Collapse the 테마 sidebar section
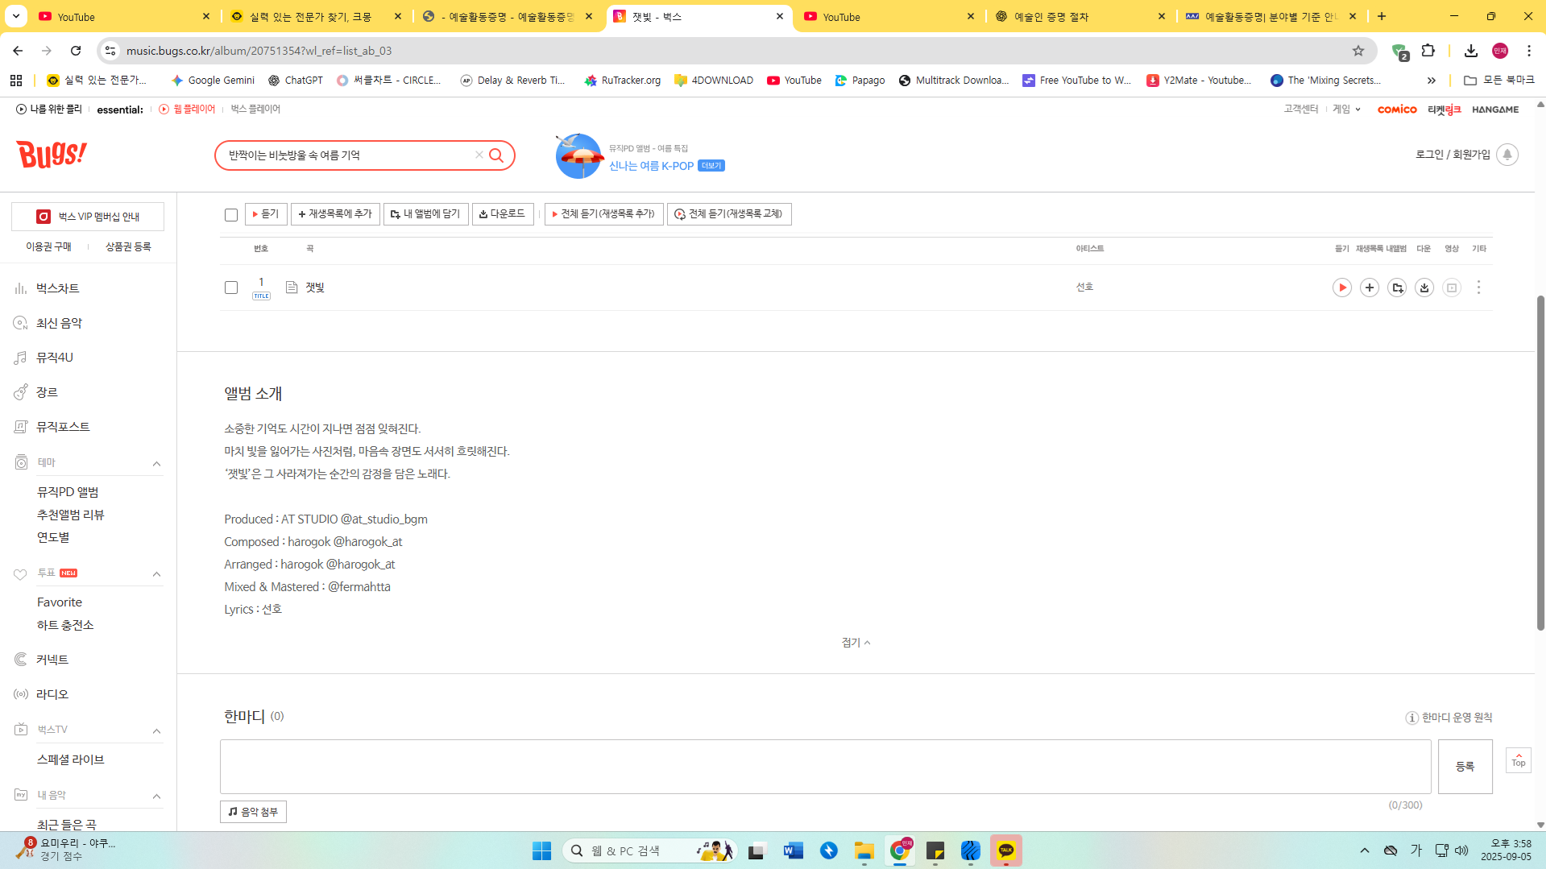 pyautogui.click(x=156, y=464)
